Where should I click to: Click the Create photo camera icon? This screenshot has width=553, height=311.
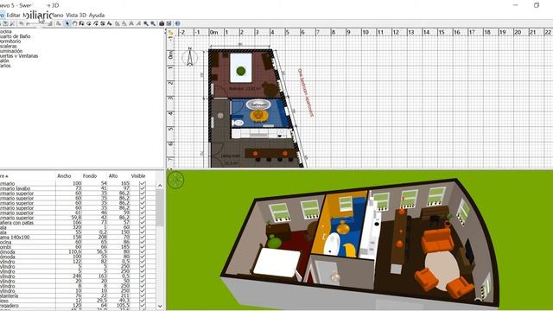tap(162, 23)
